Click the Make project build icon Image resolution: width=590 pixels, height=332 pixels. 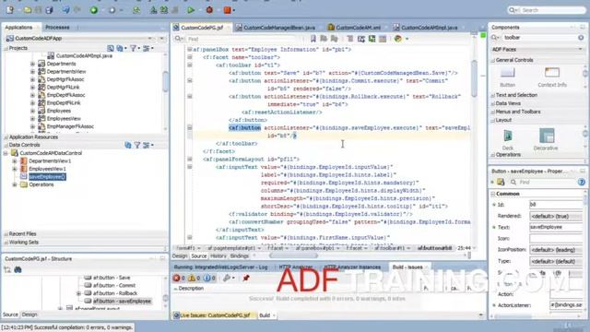(x=154, y=10)
